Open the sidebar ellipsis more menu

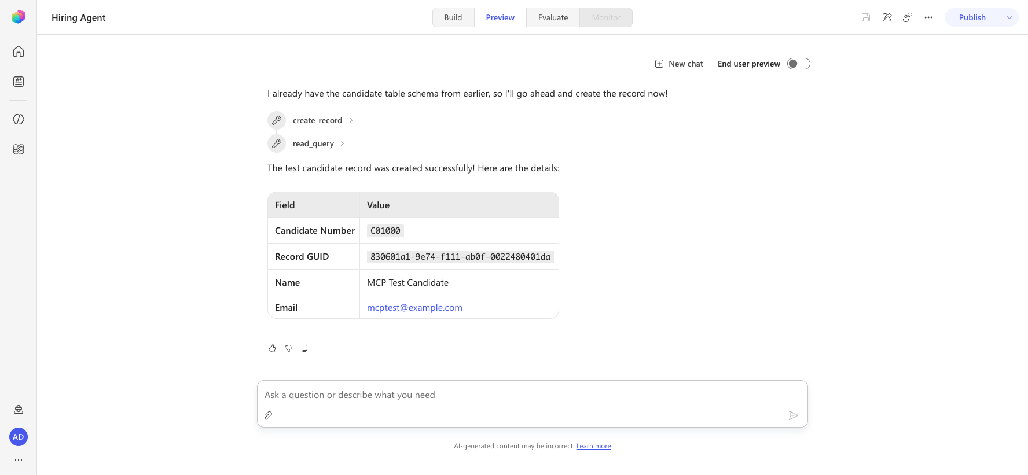[19, 460]
